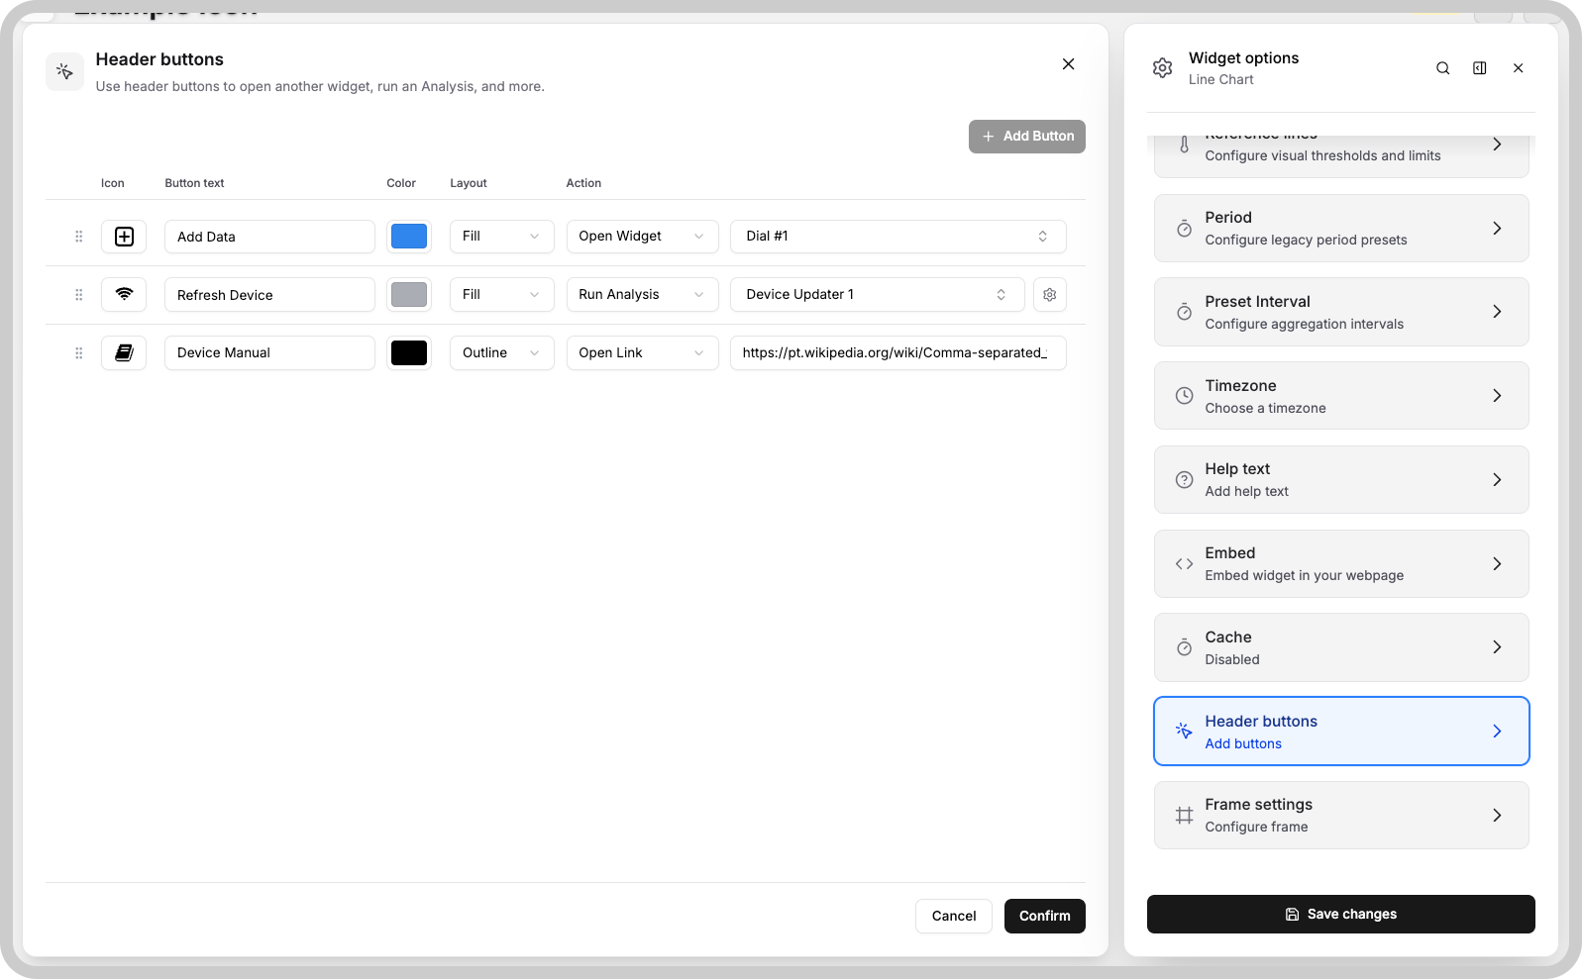Click the Add Data button text field
The height and width of the screenshot is (979, 1582).
click(269, 237)
